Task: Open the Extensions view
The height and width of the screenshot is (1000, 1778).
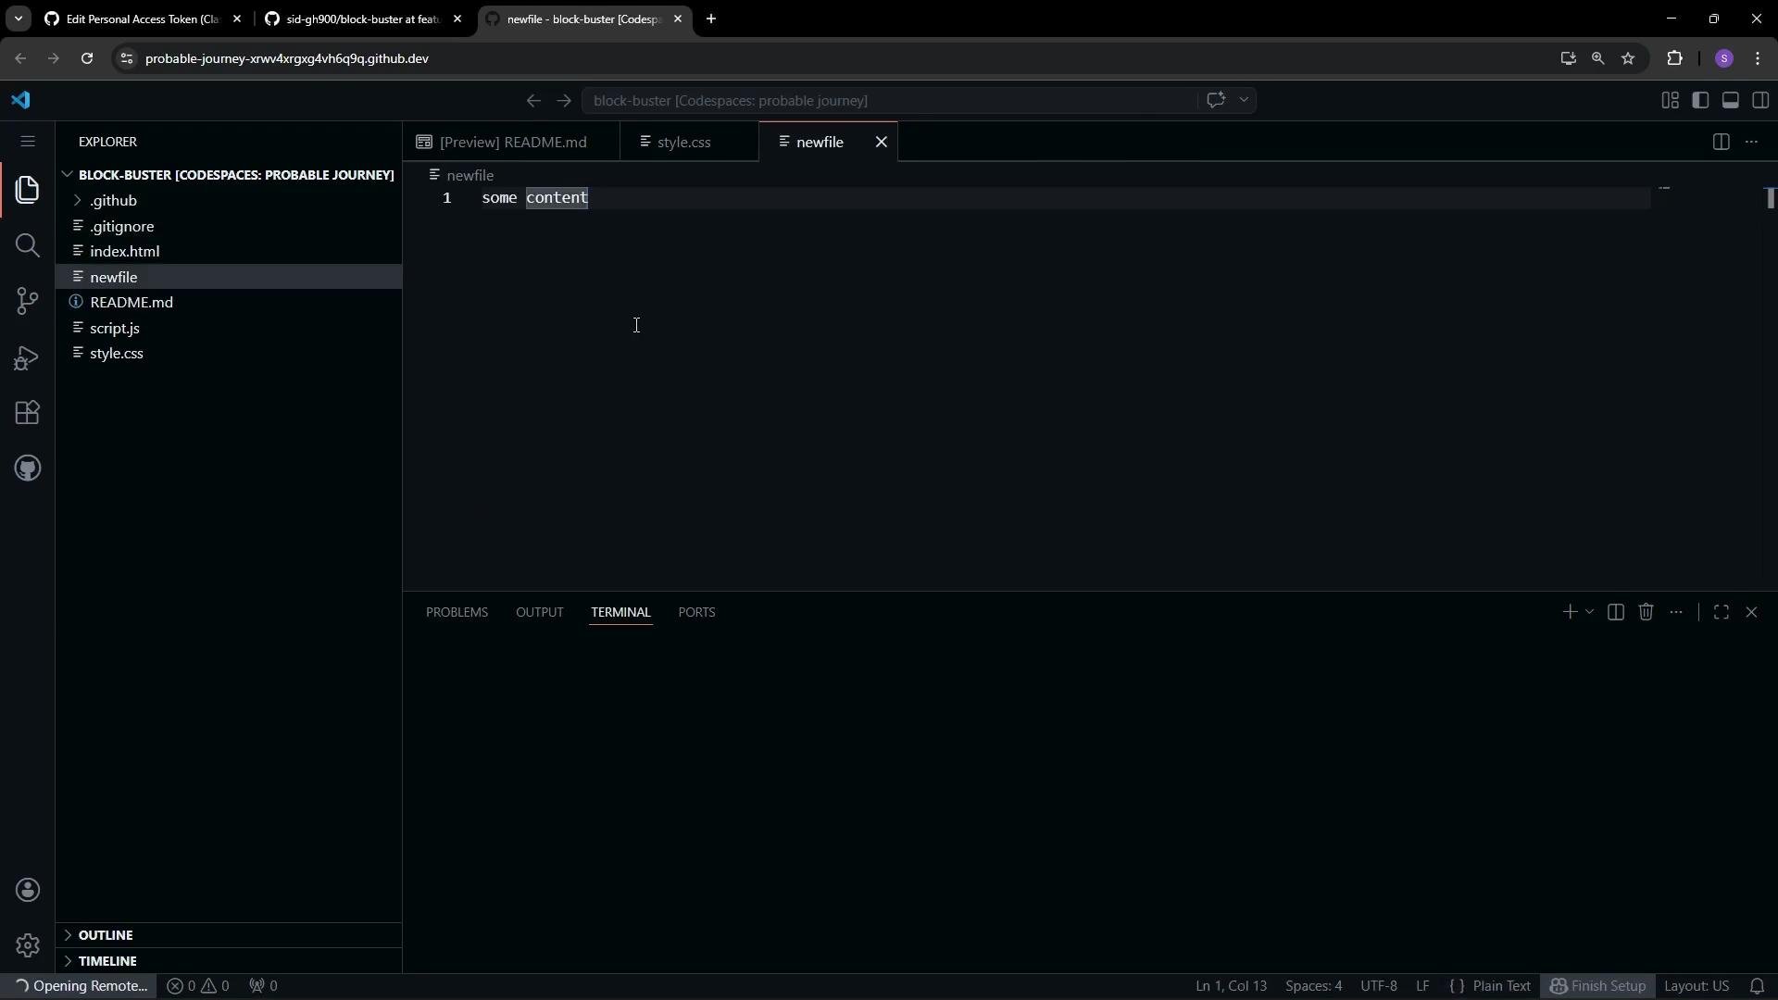Action: tap(28, 413)
